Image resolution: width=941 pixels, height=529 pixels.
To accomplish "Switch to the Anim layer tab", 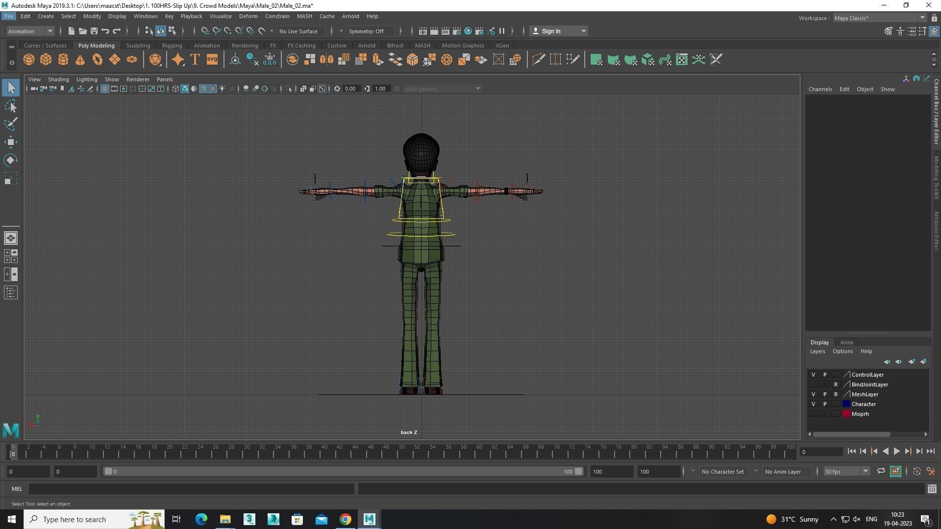I will (846, 342).
